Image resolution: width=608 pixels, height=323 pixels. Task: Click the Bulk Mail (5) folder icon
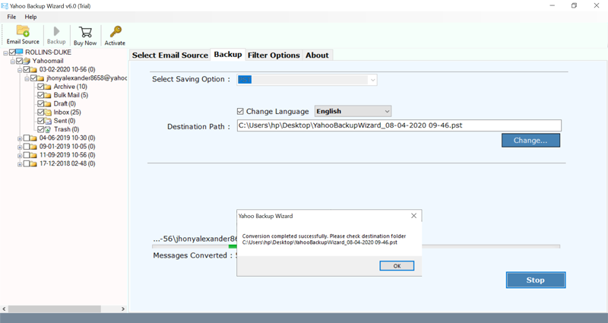48,95
